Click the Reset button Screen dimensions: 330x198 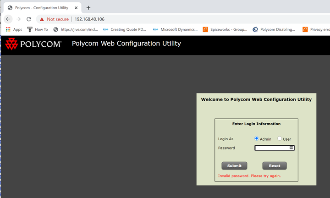[275, 165]
